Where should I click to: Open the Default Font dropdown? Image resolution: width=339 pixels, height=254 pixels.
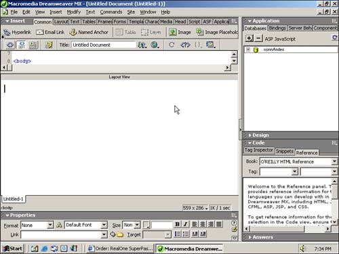click(104, 225)
